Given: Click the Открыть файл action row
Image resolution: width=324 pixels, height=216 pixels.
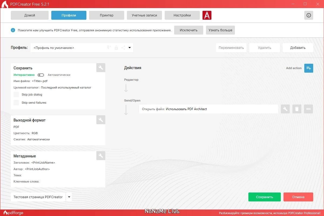Looking at the screenshot, I should click(x=208, y=109).
